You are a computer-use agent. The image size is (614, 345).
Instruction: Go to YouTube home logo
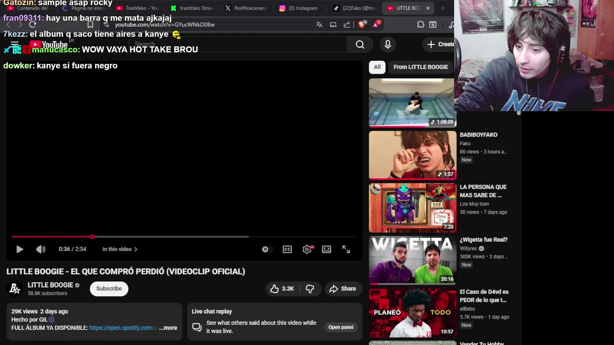[48, 46]
